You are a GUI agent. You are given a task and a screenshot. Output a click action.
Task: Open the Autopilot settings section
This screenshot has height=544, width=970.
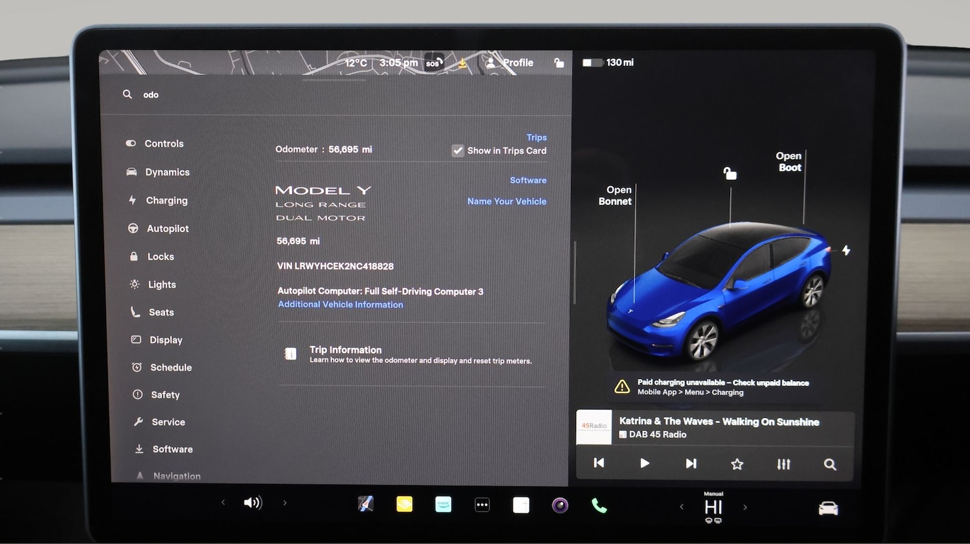(167, 228)
